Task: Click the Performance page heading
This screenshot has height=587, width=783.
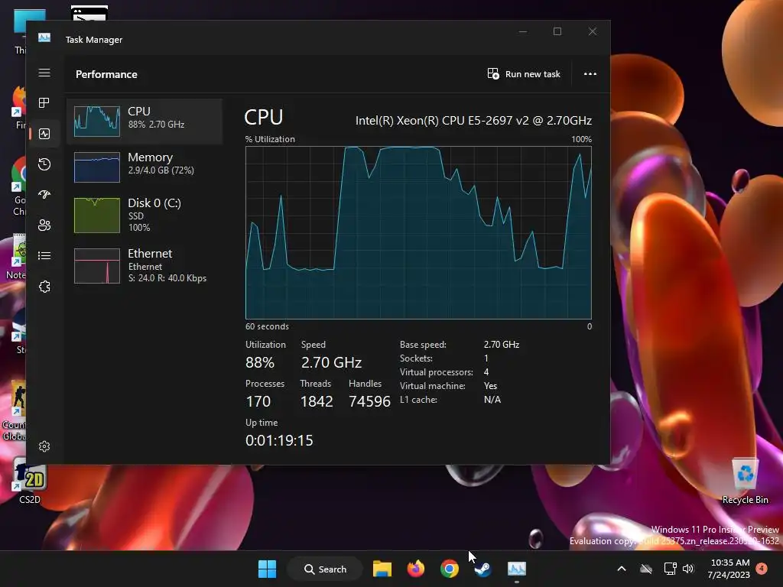Action: pyautogui.click(x=106, y=74)
